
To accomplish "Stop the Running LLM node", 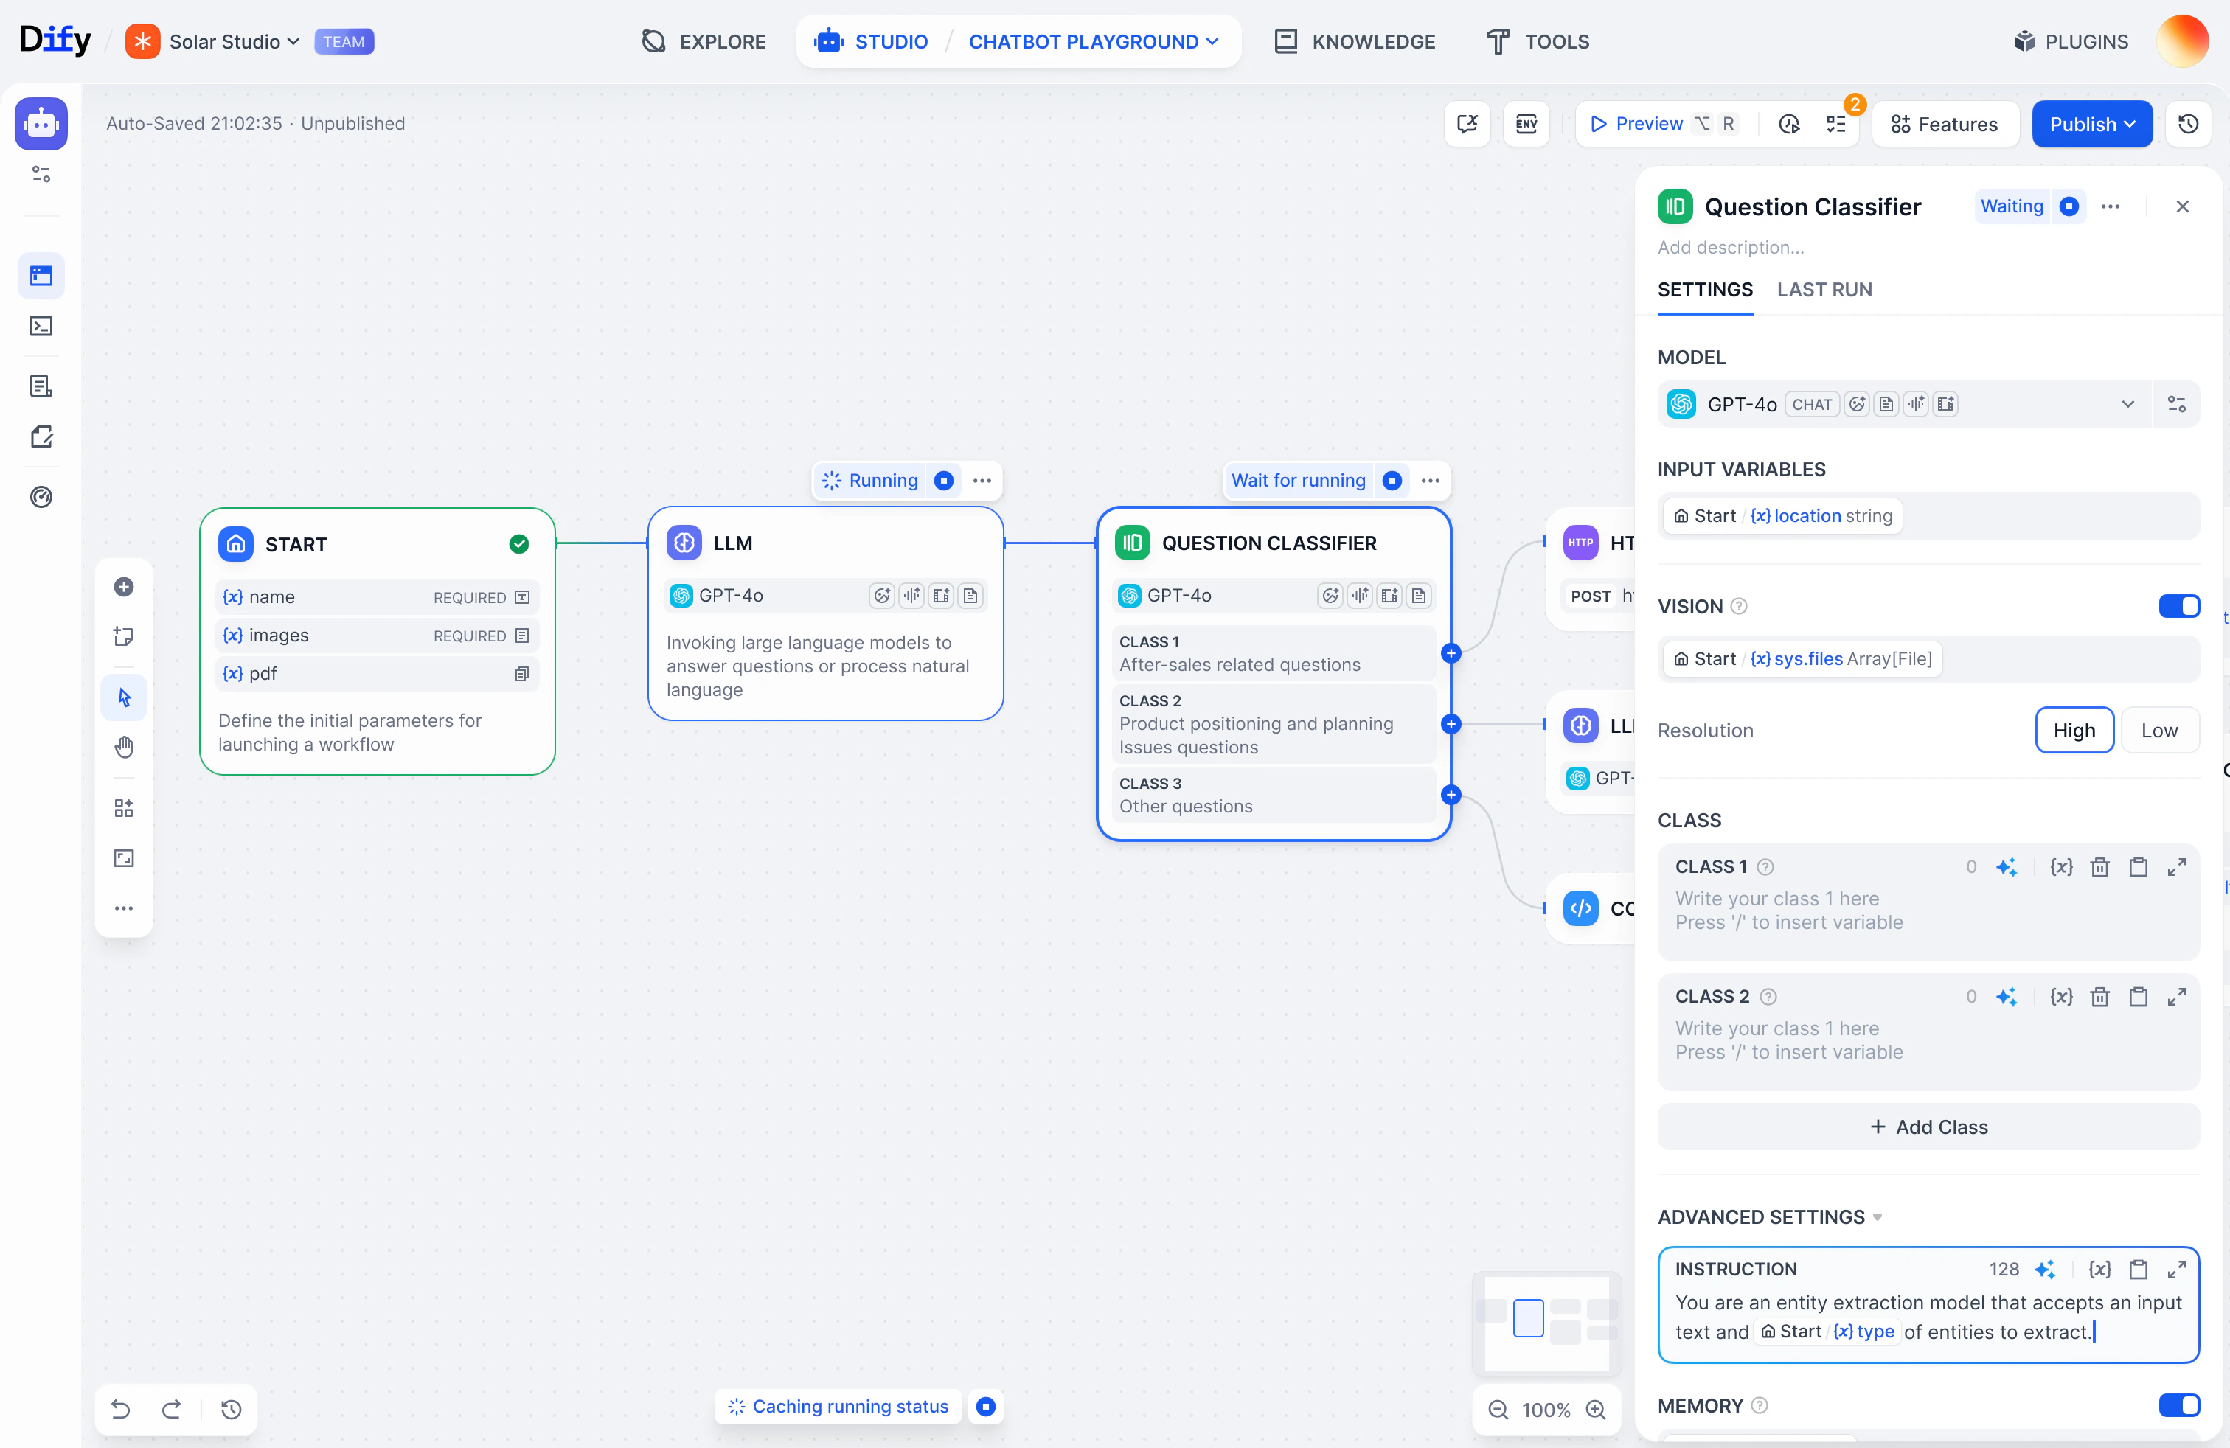I will pyautogui.click(x=945, y=479).
